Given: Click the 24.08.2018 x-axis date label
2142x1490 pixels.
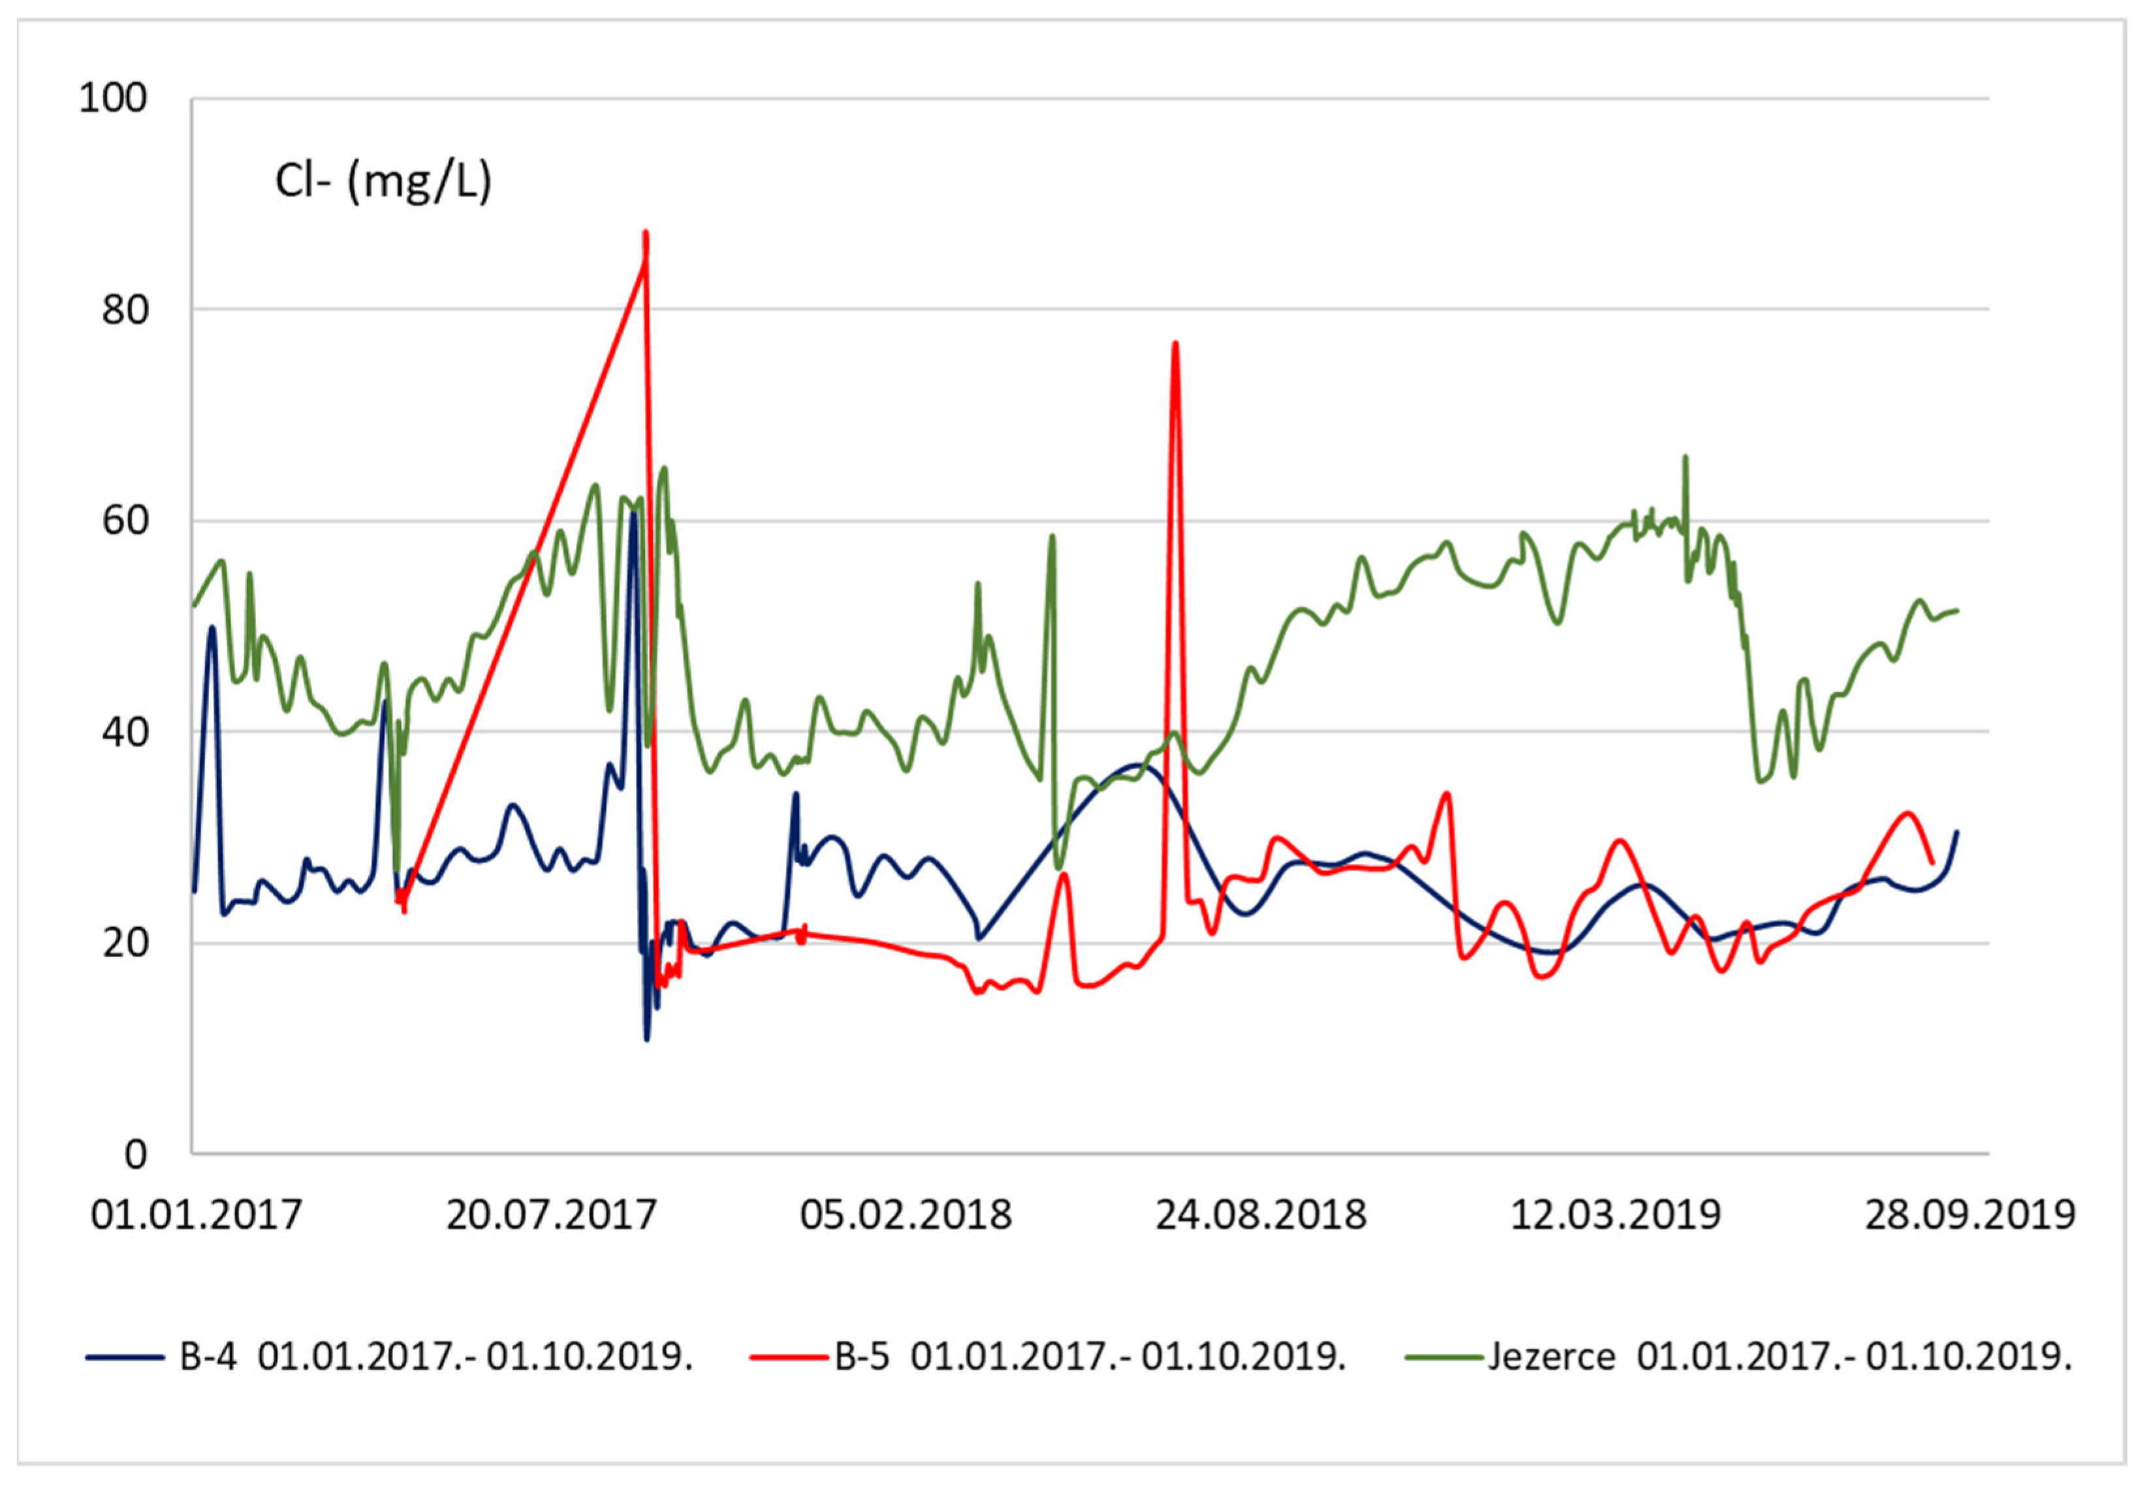Looking at the screenshot, I should [x=1261, y=1216].
